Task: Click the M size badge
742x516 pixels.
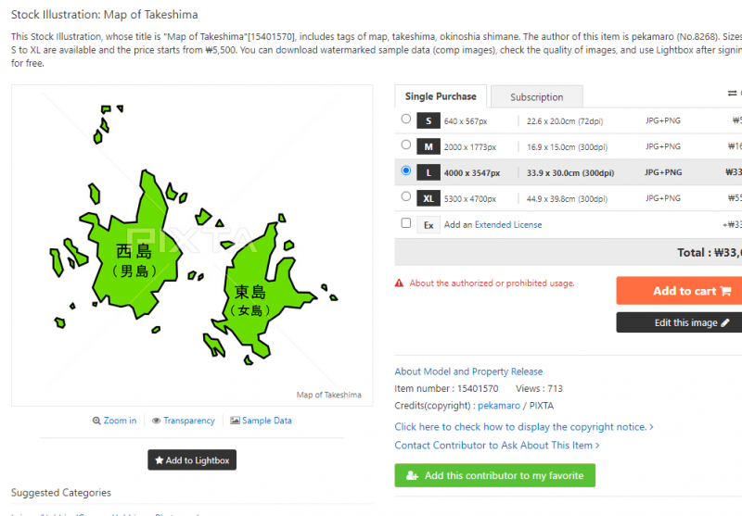Action: point(429,146)
